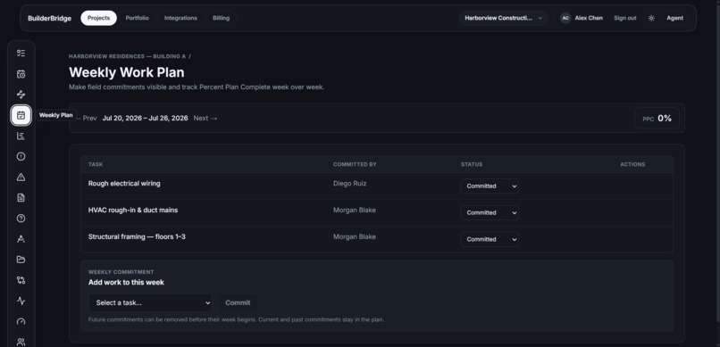
Task: Open the team people sidebar icon
Action: click(21, 342)
